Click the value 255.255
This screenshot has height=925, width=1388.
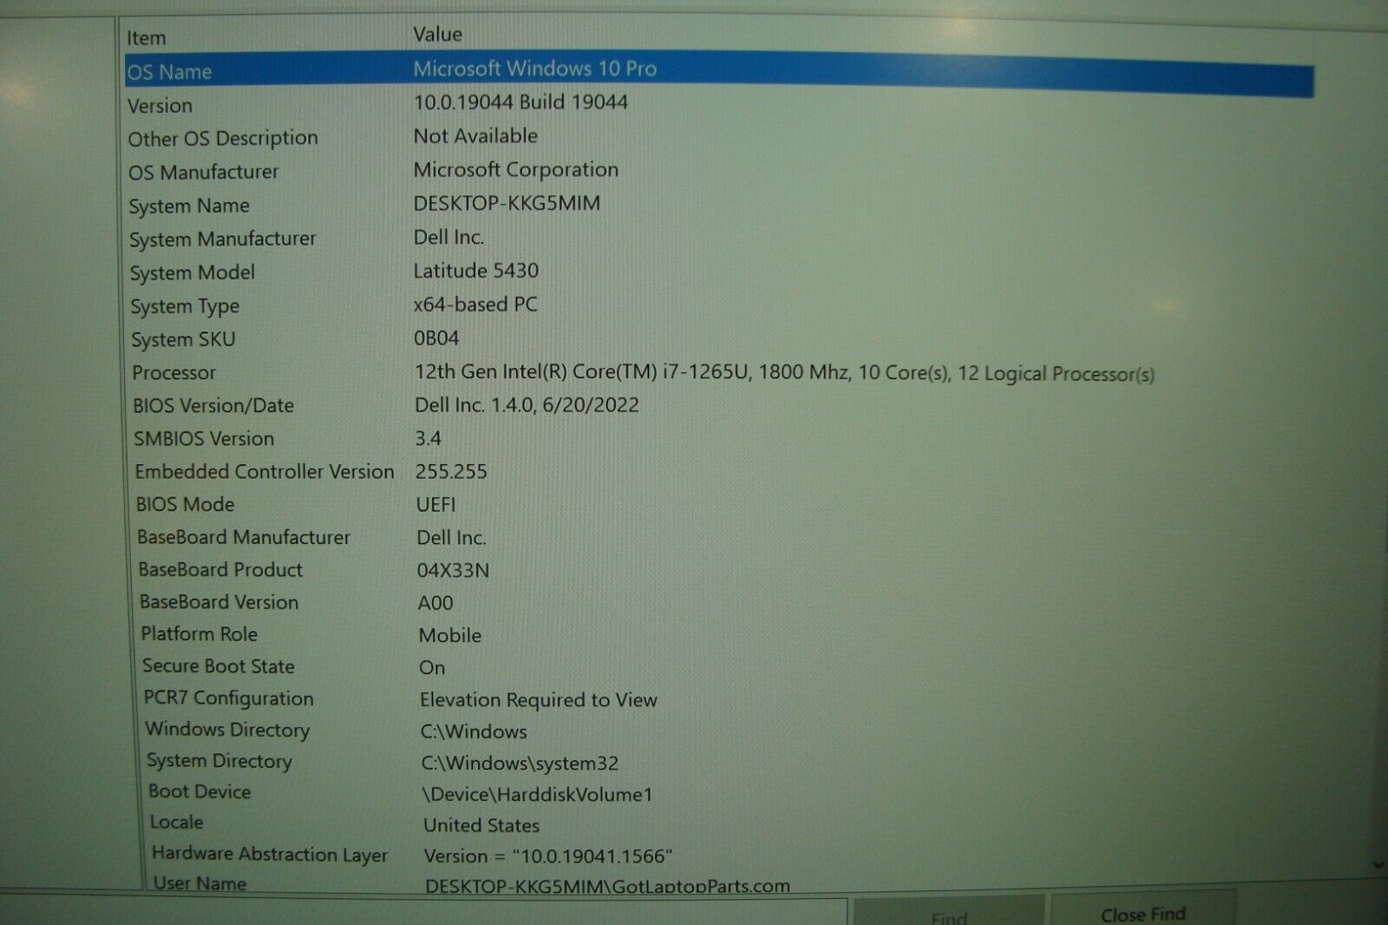451,472
